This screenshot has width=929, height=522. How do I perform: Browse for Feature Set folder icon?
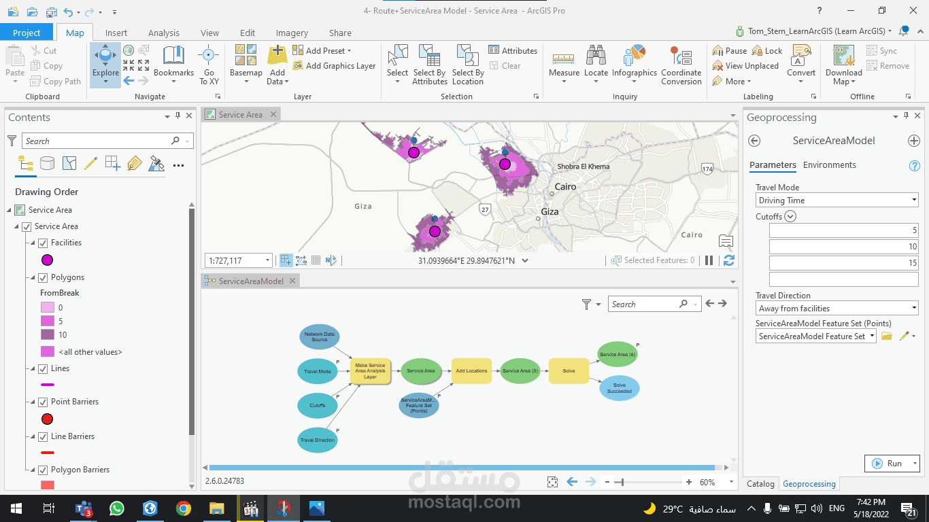tap(886, 336)
